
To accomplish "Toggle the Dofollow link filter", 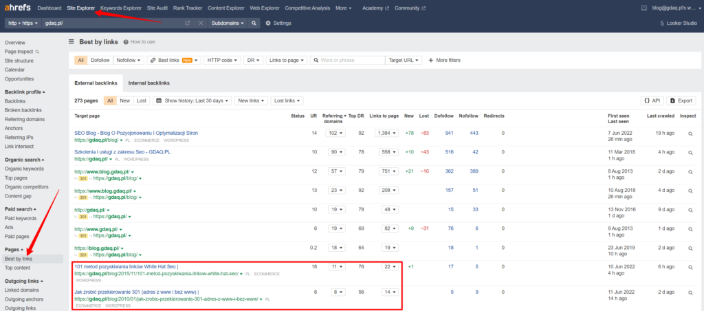I will (100, 60).
